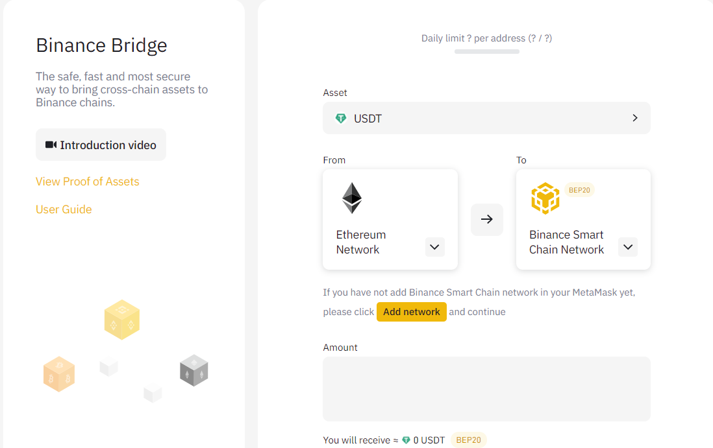
Task: Click the BEP20 badge after '0 USDT'
Action: pyautogui.click(x=468, y=440)
